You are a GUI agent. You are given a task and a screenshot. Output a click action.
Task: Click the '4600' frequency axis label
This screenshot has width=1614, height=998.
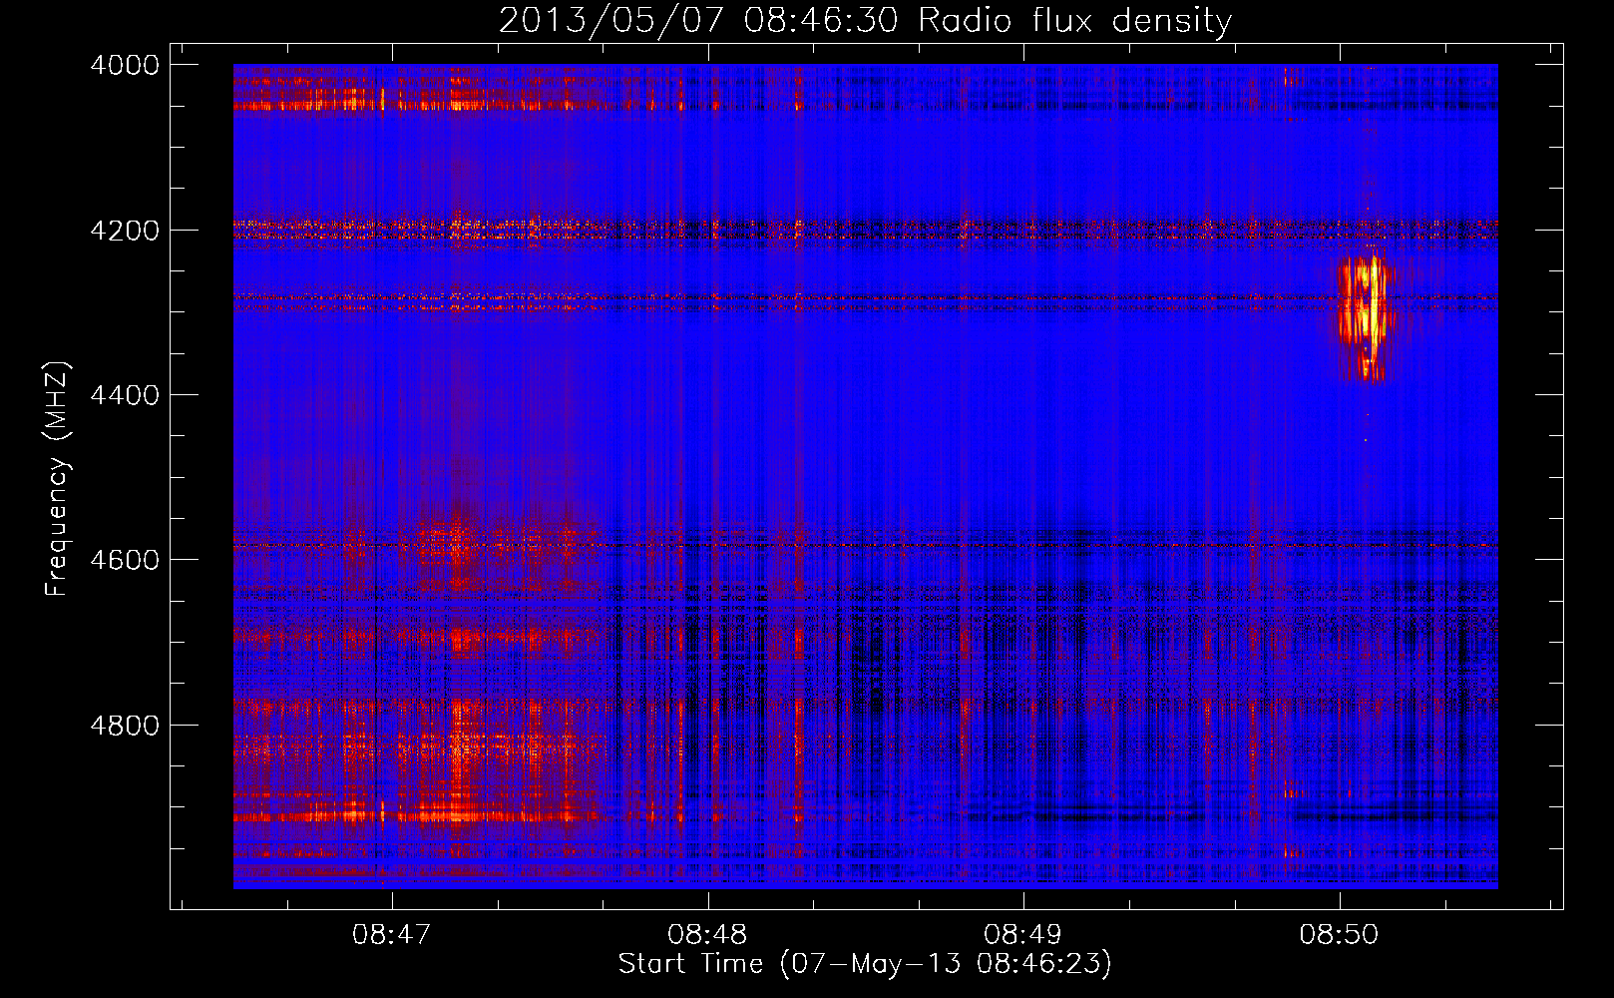tap(125, 560)
